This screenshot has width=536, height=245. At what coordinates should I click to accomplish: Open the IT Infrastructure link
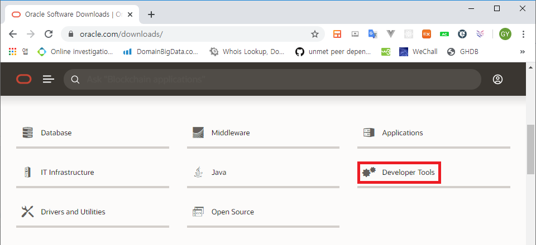(68, 172)
